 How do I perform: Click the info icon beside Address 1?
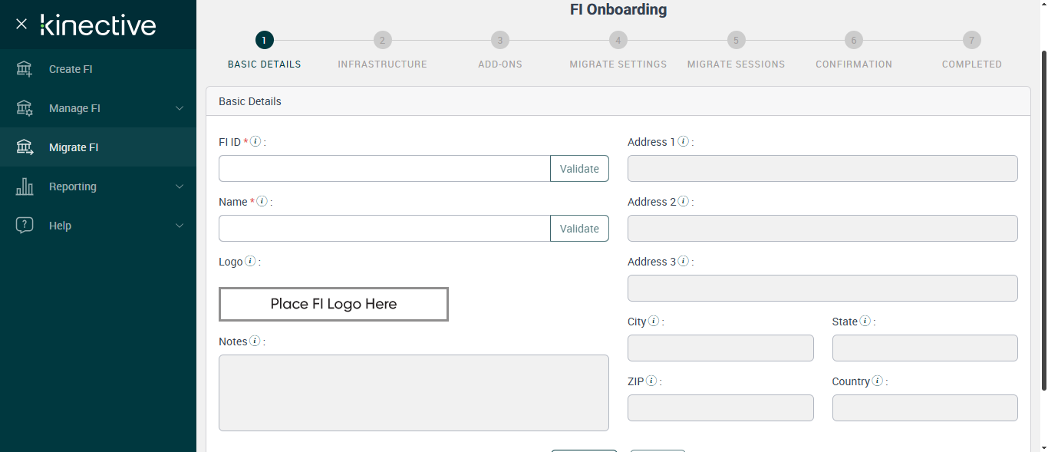pos(683,142)
